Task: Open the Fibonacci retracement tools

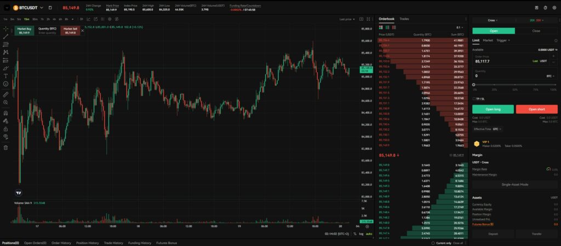Action: point(5,44)
